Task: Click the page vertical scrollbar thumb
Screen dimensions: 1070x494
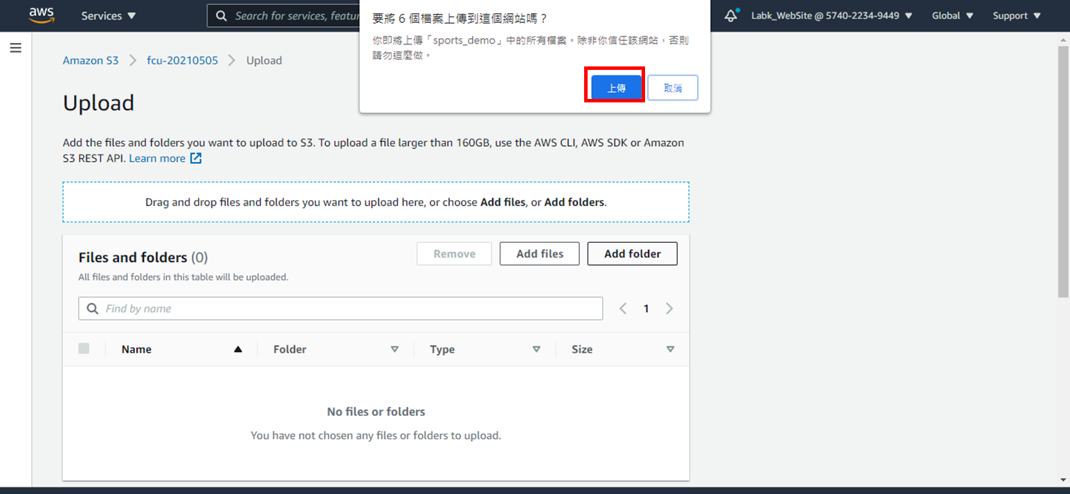Action: pyautogui.click(x=1063, y=172)
